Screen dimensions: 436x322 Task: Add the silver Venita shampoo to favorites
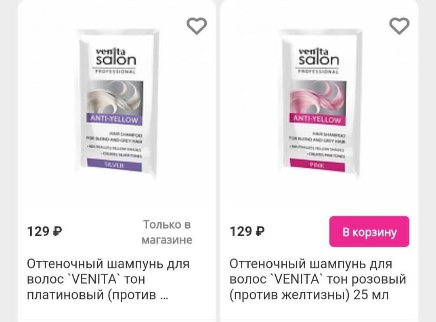197,26
